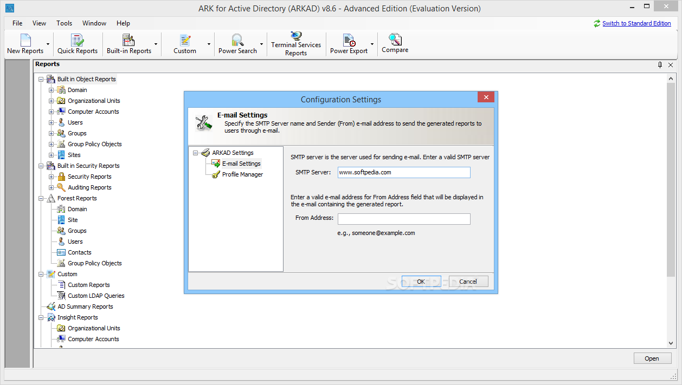Select Groups under Built in Object Reports
The image size is (682, 385).
point(77,133)
